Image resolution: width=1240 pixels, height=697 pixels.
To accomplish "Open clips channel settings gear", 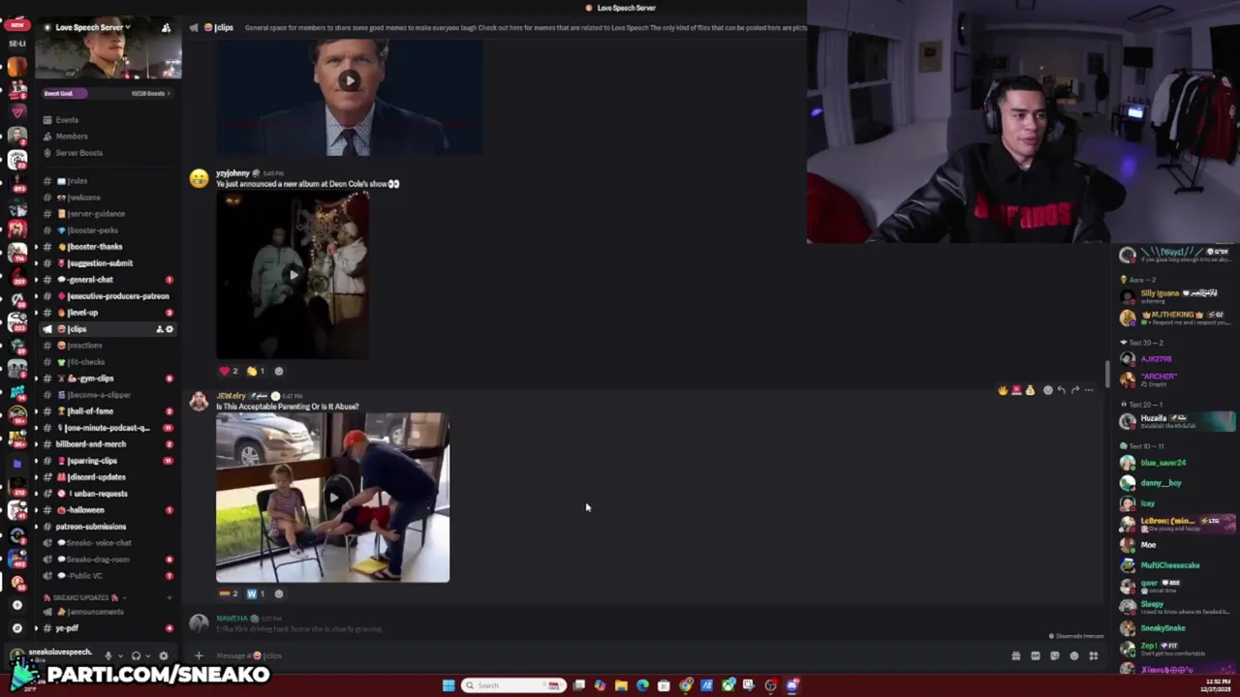I will click(x=170, y=329).
